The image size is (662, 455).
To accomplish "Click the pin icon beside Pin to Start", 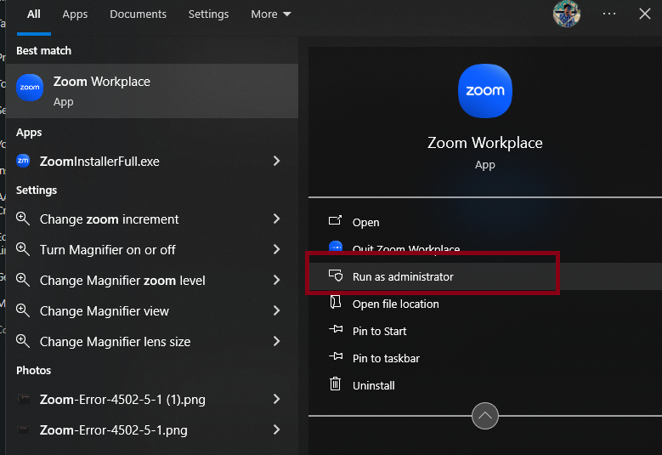I will pos(336,329).
